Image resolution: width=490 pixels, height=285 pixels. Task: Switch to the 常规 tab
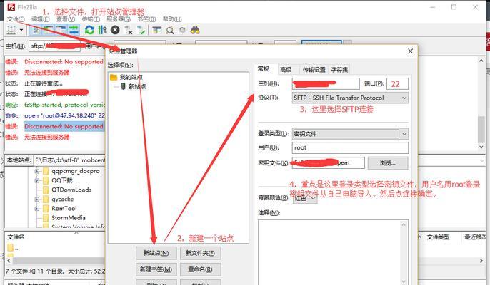264,69
